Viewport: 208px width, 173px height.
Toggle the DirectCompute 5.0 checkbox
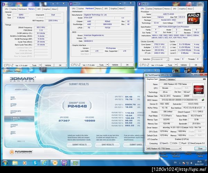coord(189,143)
